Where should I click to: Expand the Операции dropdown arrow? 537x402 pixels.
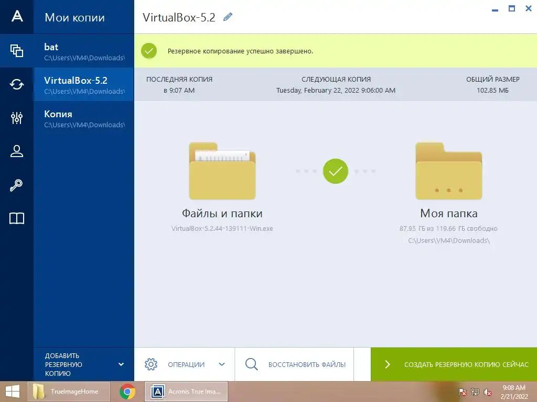coord(222,364)
